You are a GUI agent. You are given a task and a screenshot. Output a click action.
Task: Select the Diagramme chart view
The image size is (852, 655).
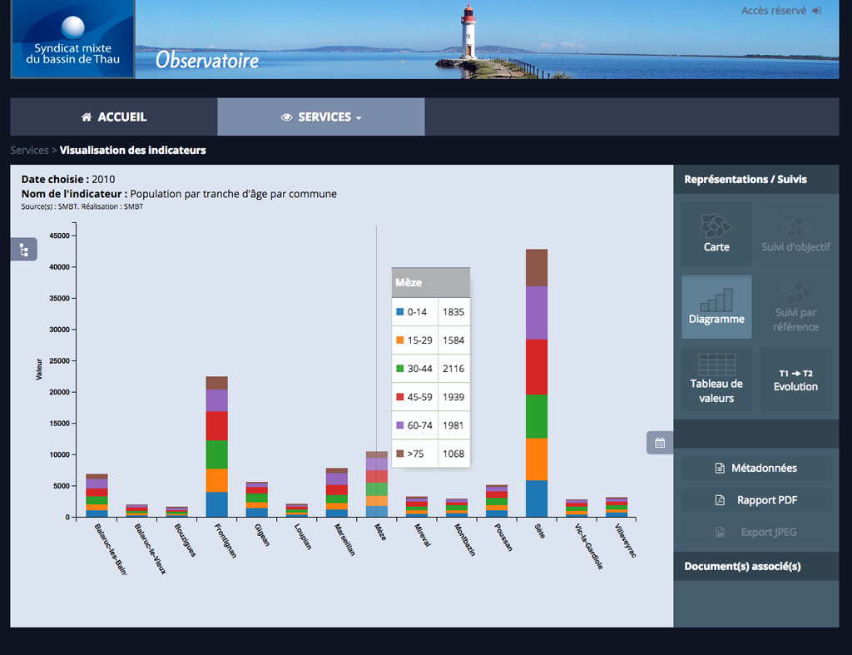pyautogui.click(x=716, y=306)
